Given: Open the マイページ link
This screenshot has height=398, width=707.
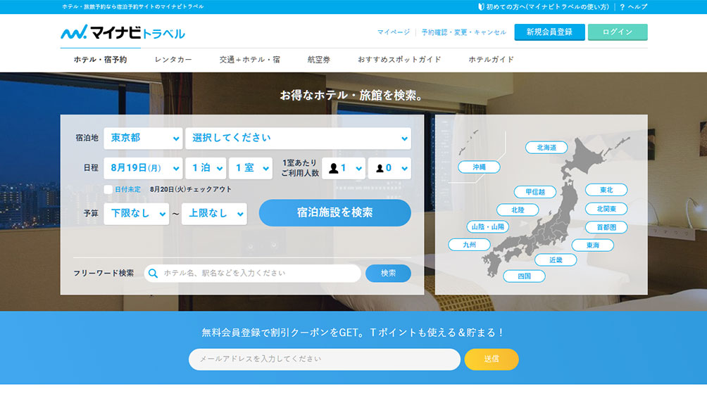Looking at the screenshot, I should [x=393, y=32].
